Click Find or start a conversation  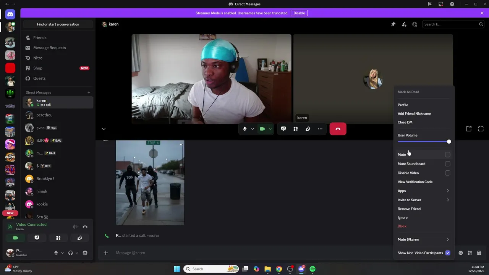(58, 24)
